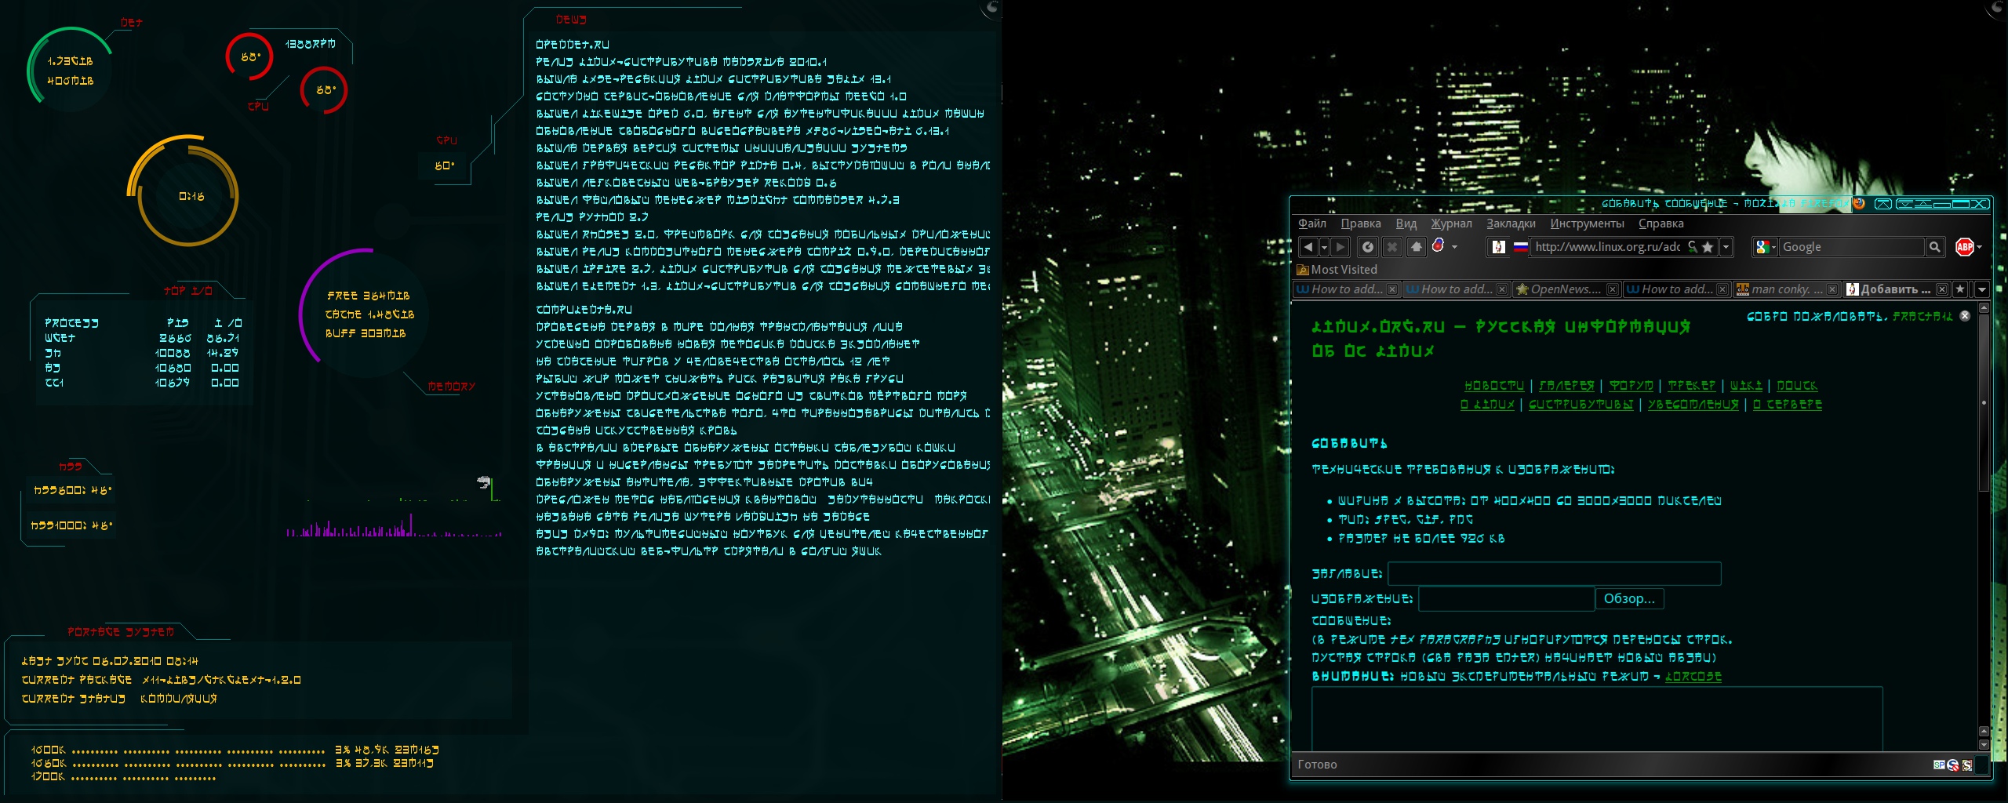Open the Вид menu
The image size is (2008, 803).
coord(1406,223)
